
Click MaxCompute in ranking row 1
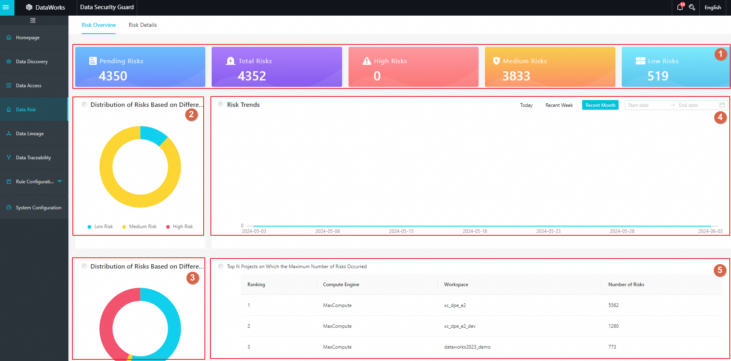point(337,305)
